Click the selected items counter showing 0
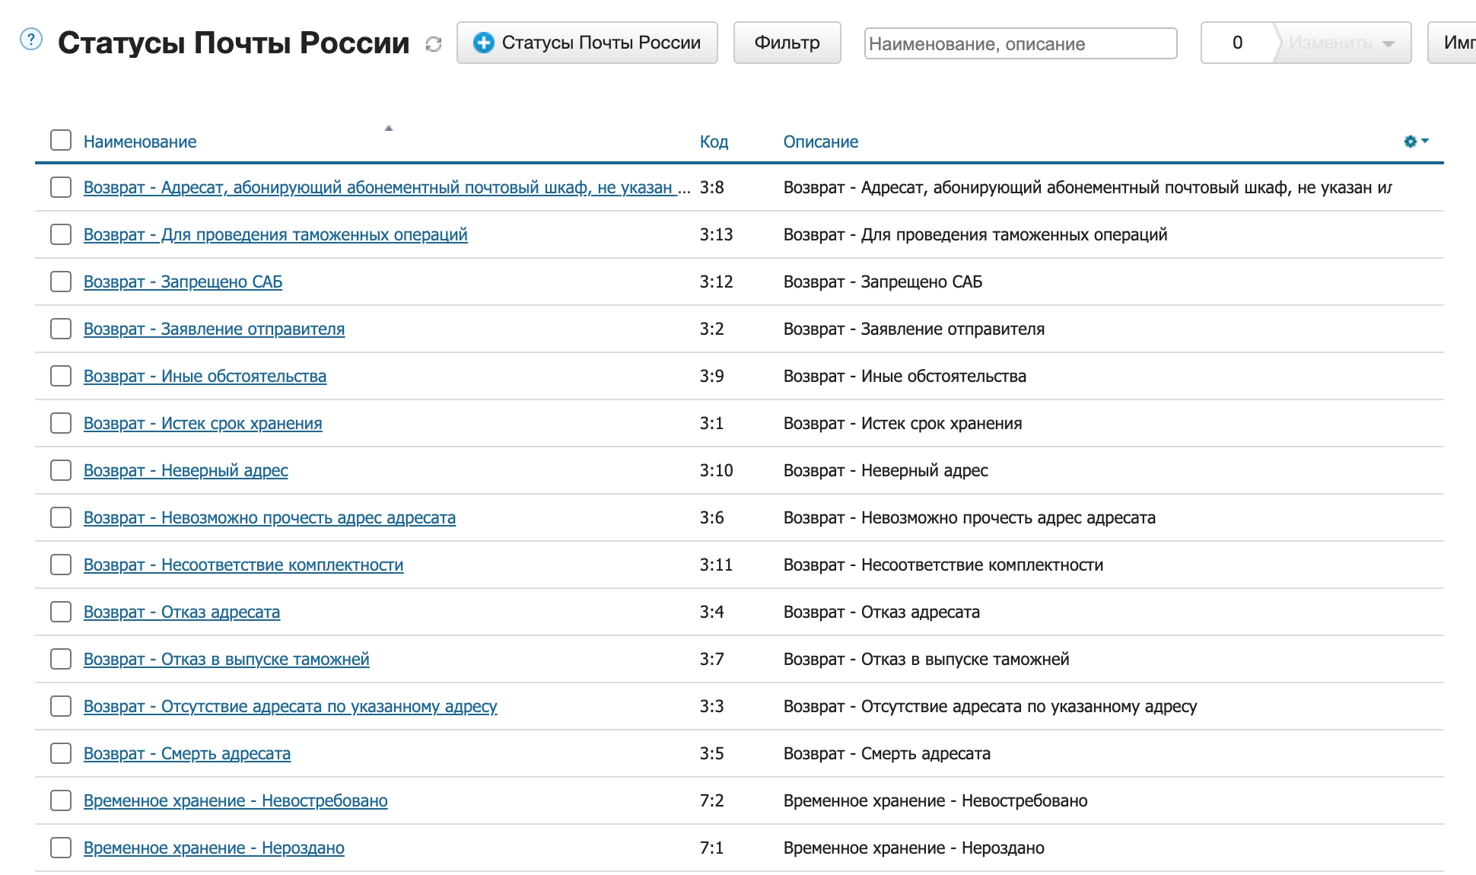The image size is (1476, 875). click(1237, 43)
